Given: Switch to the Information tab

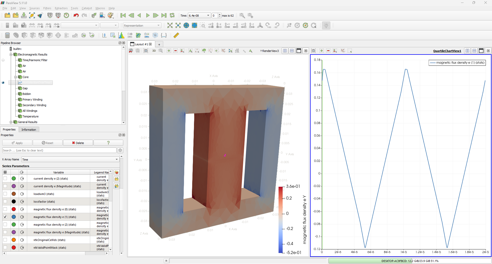Looking at the screenshot, I should click(29, 129).
